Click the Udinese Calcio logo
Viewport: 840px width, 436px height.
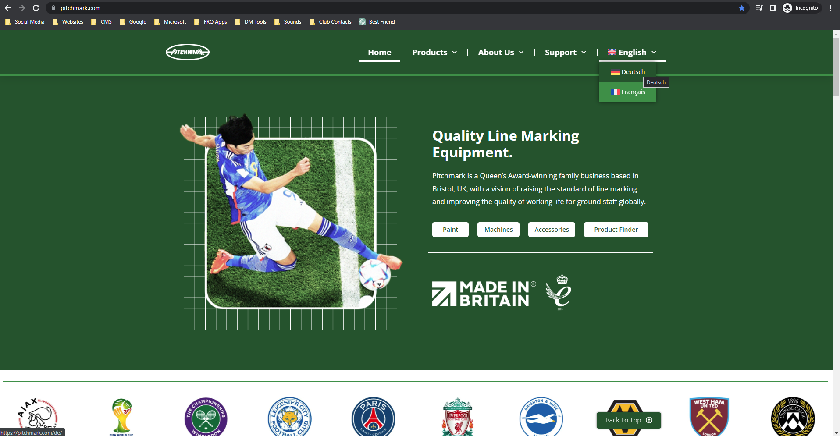coord(793,417)
